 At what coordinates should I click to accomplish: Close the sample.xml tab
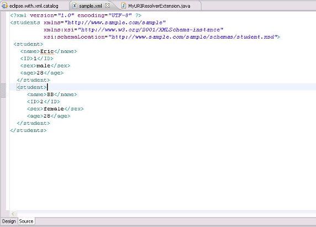[x=108, y=6]
